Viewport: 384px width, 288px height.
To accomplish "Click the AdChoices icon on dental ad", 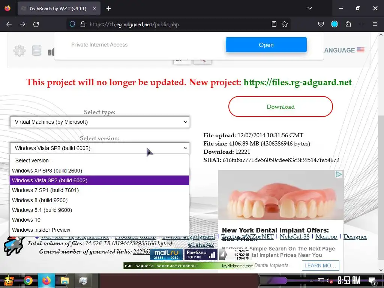I will click(339, 174).
